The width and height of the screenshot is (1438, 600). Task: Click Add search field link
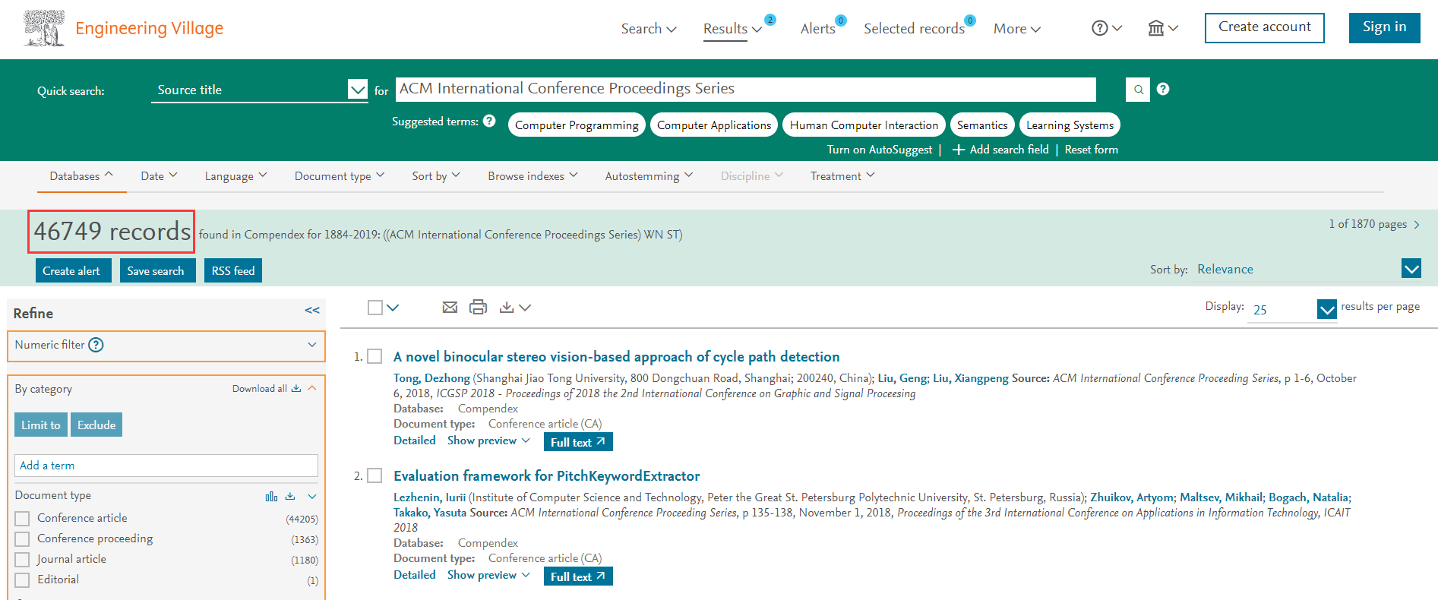(1000, 150)
